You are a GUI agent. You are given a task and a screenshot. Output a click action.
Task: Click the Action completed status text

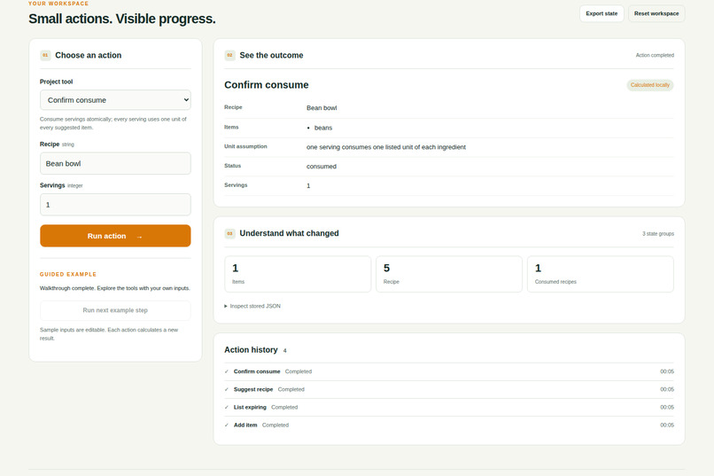pos(655,55)
